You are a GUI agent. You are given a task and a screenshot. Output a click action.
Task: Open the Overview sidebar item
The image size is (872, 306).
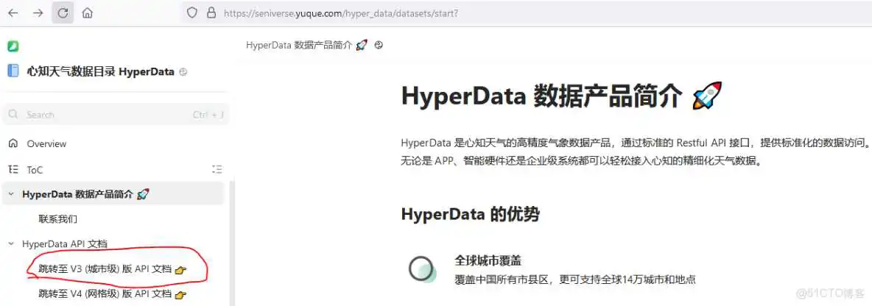(x=46, y=143)
